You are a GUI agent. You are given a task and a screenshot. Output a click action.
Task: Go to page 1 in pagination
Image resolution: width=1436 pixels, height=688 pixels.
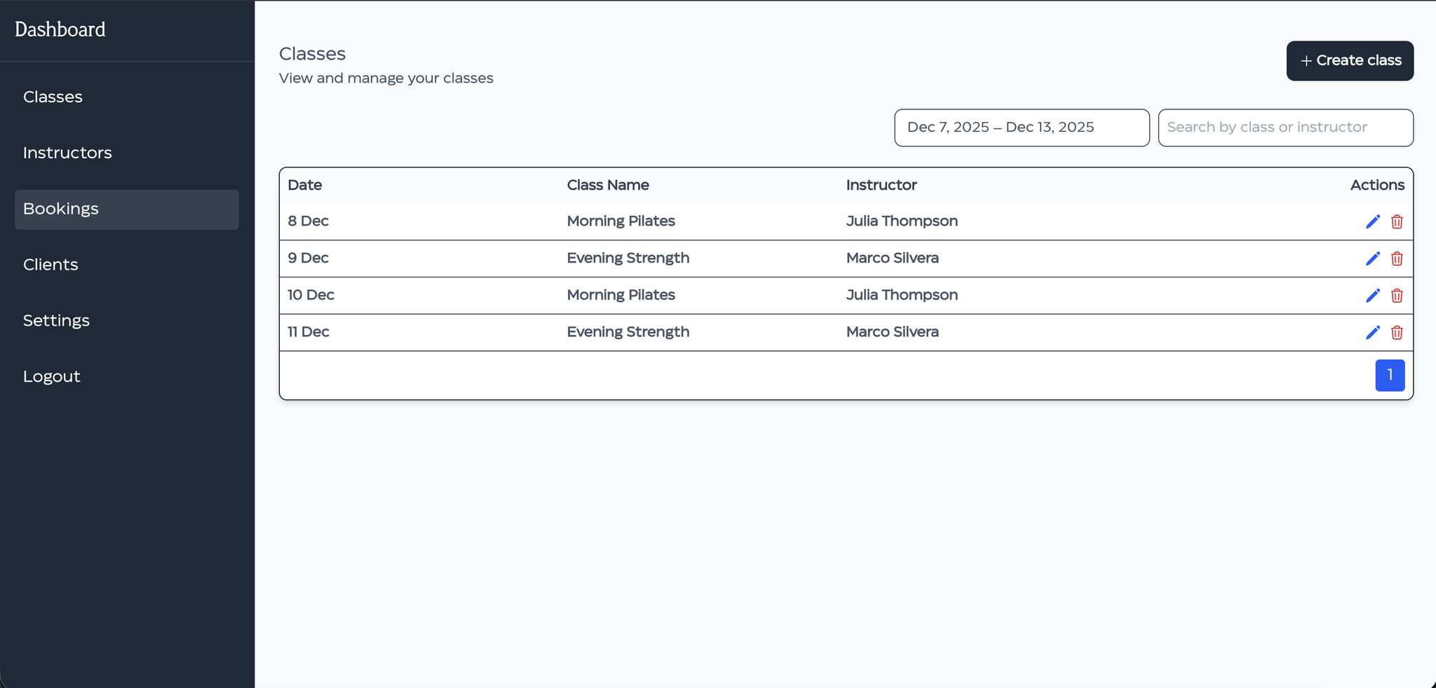[x=1389, y=376]
